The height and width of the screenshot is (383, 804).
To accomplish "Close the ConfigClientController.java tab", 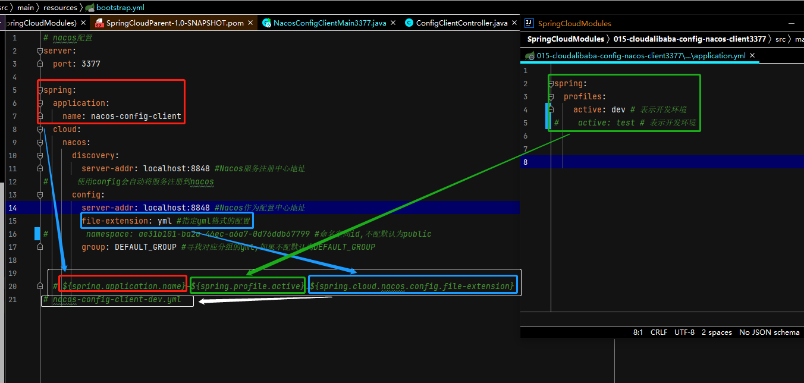I will (x=514, y=23).
